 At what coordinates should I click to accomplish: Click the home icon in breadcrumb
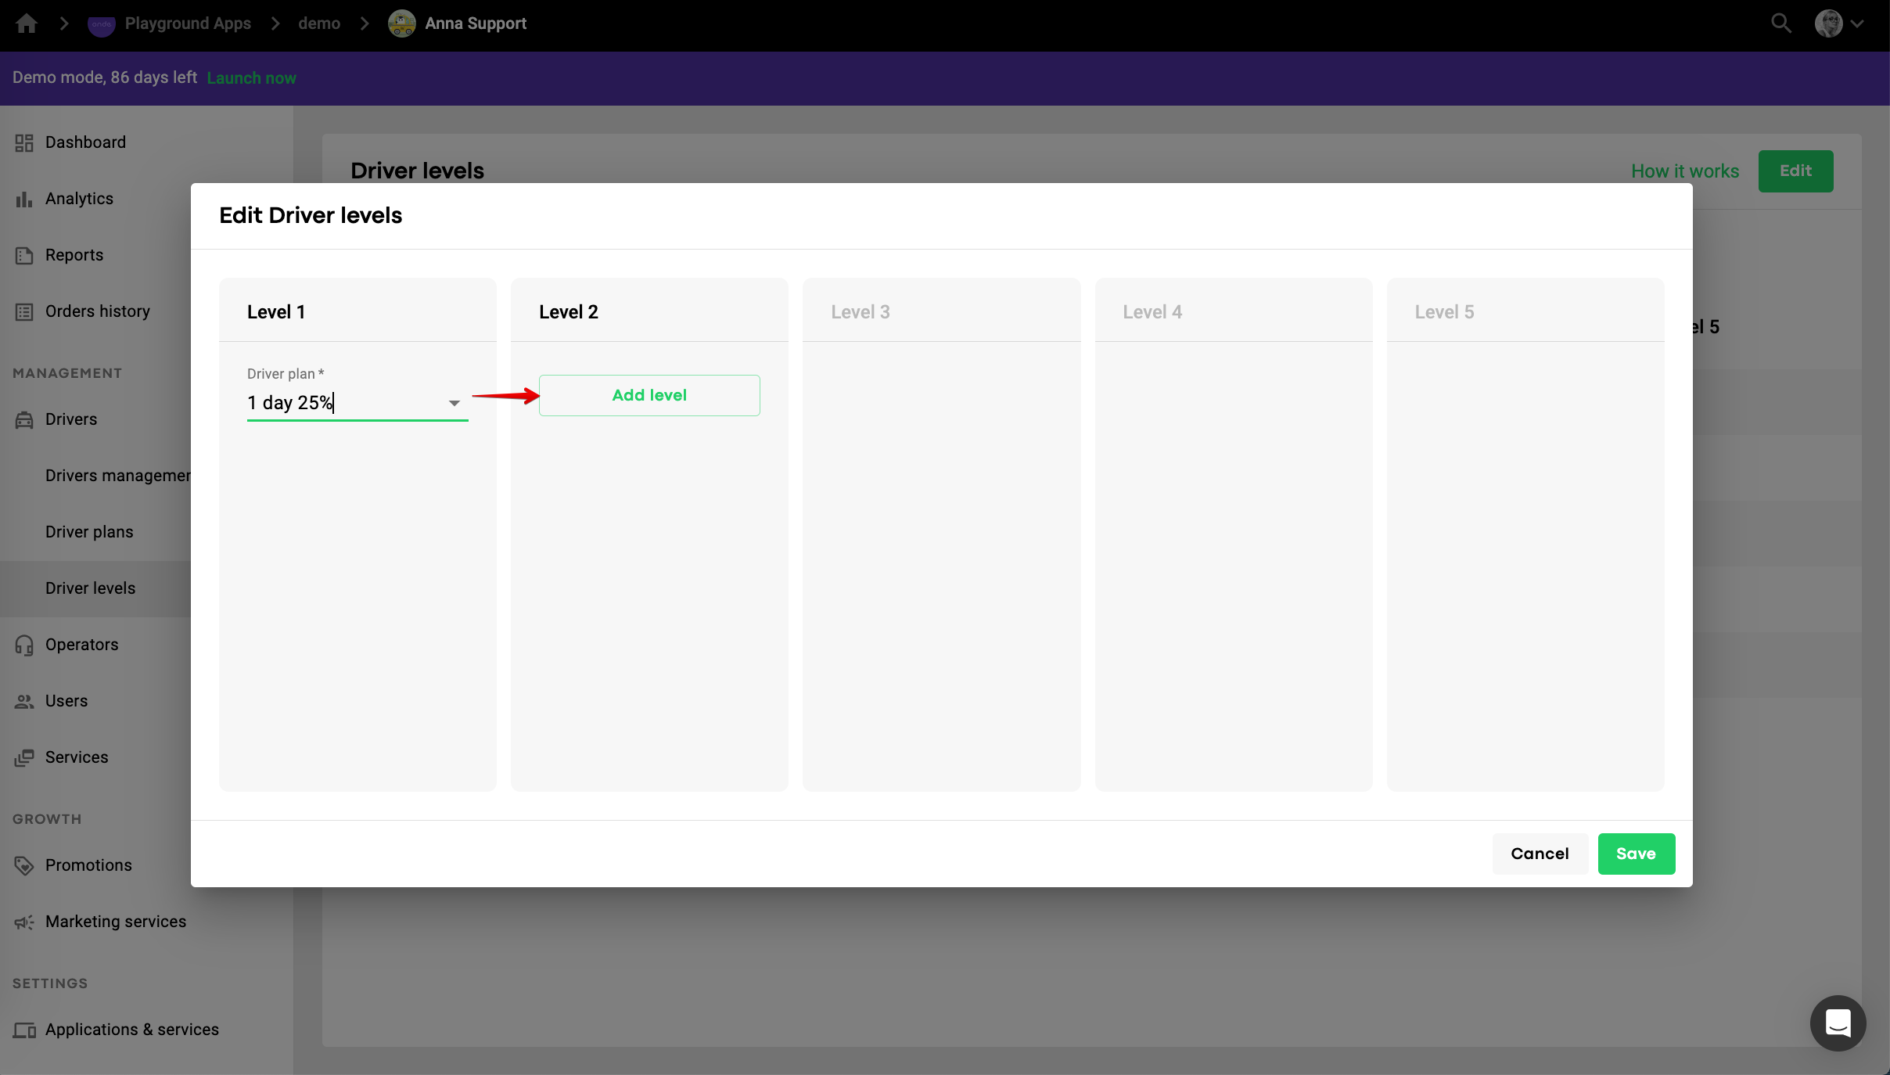point(27,23)
